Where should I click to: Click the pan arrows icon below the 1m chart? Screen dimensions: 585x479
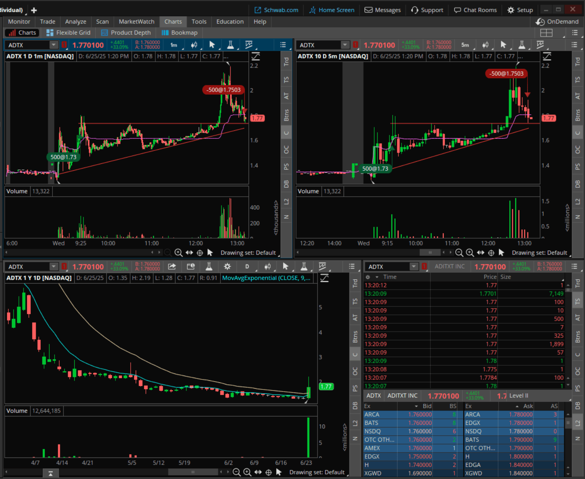(189, 253)
